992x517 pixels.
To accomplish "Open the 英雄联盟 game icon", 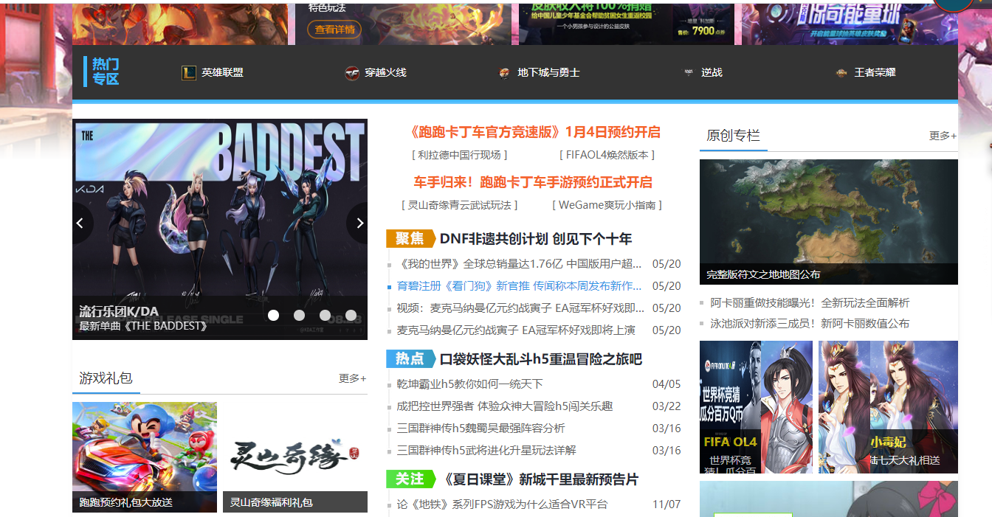I will pyautogui.click(x=188, y=72).
